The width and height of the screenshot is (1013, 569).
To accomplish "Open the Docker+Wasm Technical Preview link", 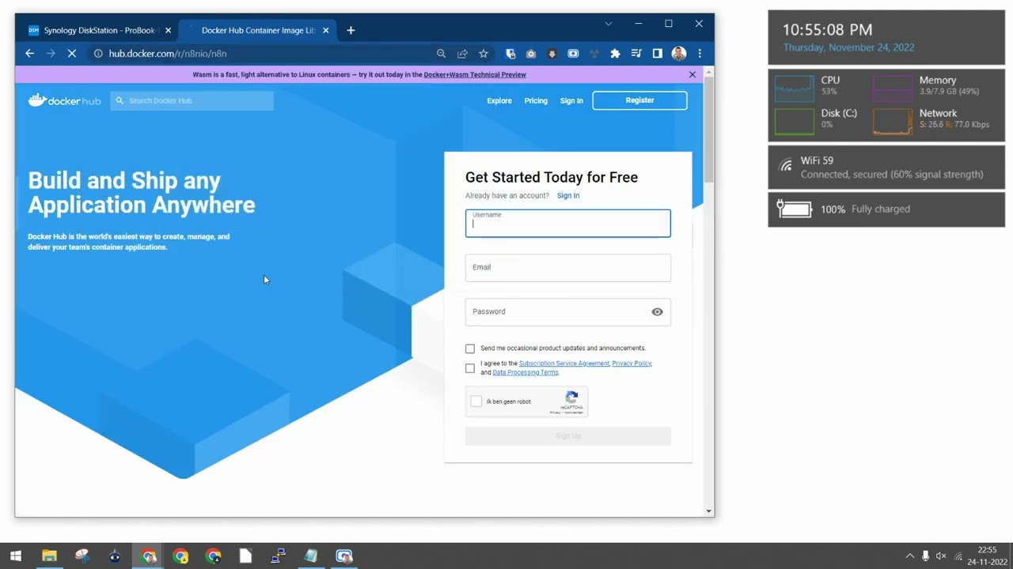I will [475, 74].
